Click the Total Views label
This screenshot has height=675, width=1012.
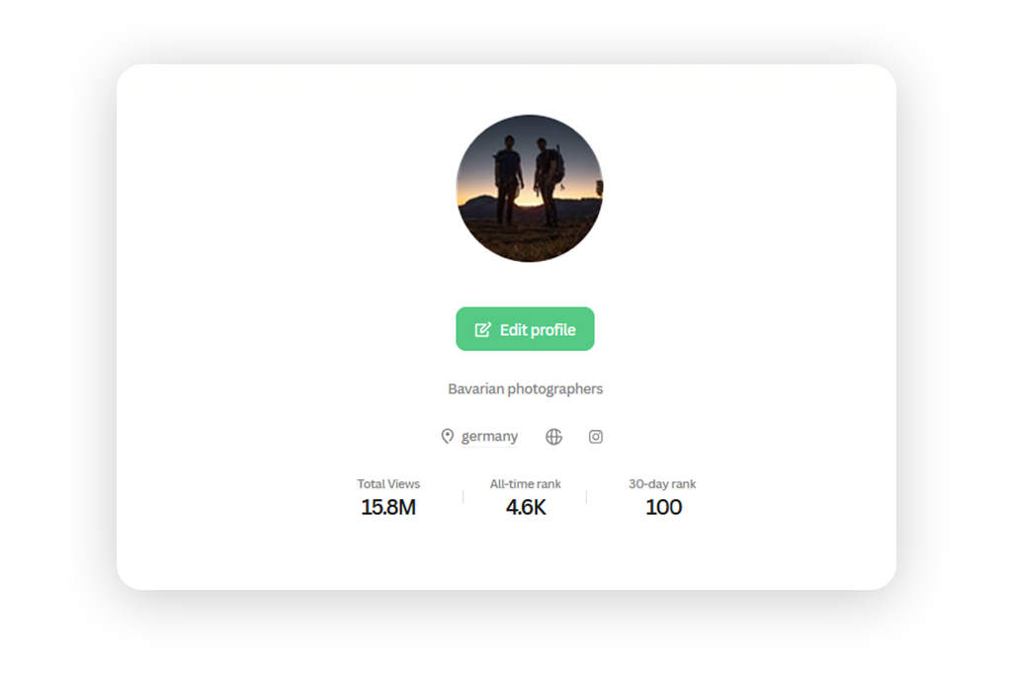click(388, 484)
